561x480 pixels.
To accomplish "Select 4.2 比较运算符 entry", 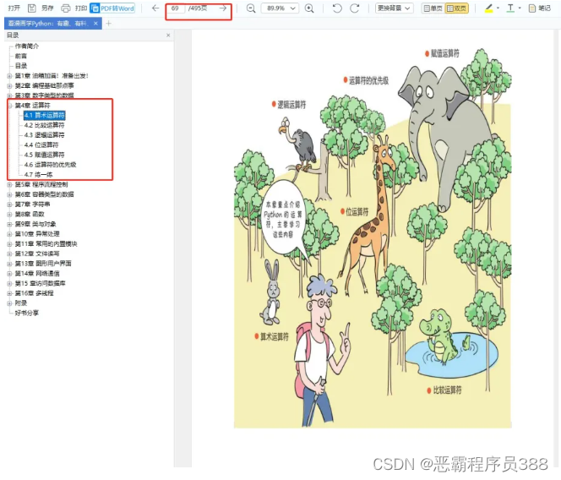I will click(45, 125).
